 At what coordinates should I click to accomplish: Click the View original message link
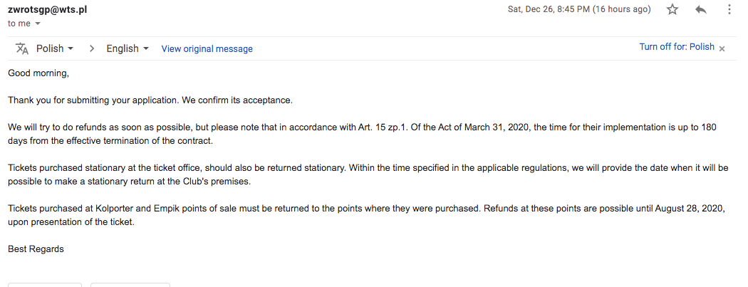coord(207,48)
